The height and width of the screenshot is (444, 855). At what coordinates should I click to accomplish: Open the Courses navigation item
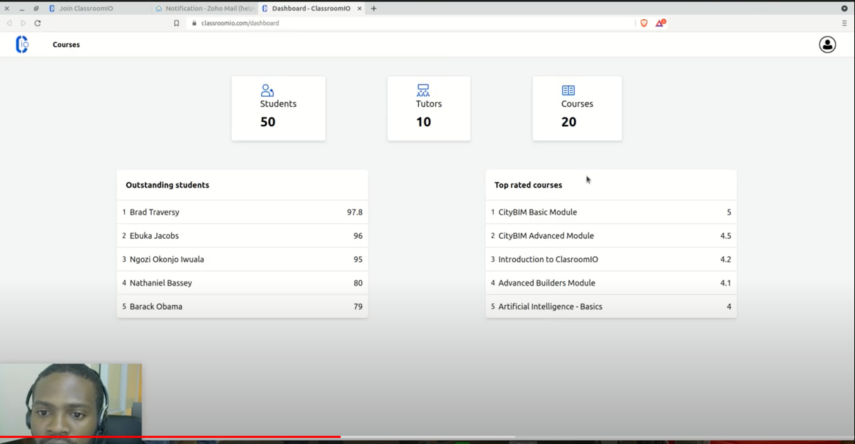point(66,44)
